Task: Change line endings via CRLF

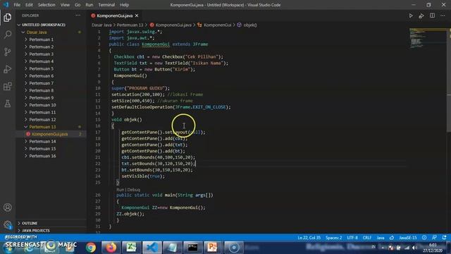Action: coord(367,238)
